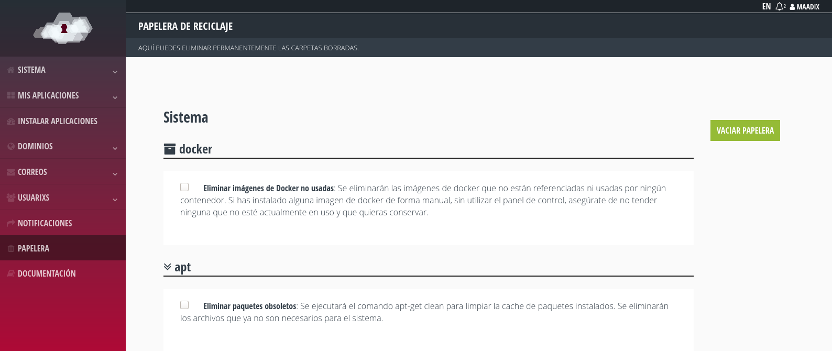832x351 pixels.
Task: Check Eliminar paquetes obsoletos option
Action: tap(184, 305)
